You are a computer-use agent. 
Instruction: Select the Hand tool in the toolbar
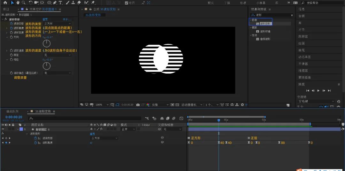click(x=18, y=3)
